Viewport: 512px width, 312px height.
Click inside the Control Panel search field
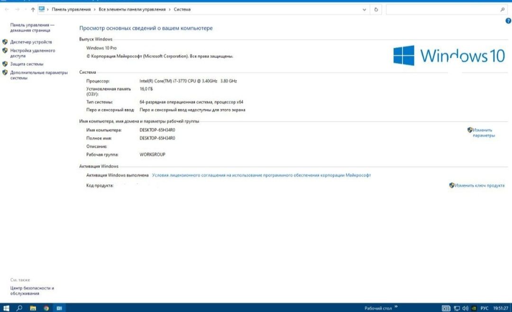(x=442, y=9)
